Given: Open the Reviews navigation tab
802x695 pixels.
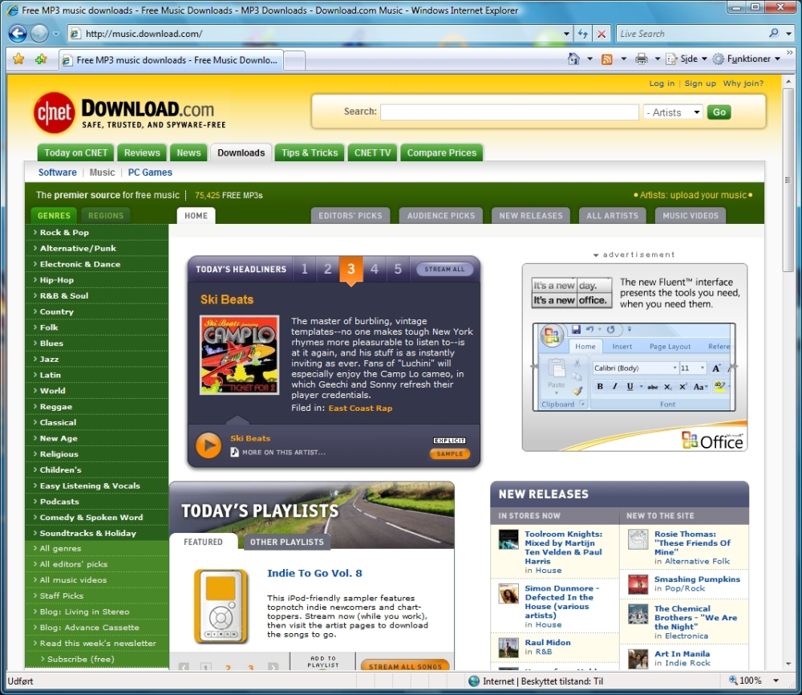Looking at the screenshot, I should (x=142, y=152).
